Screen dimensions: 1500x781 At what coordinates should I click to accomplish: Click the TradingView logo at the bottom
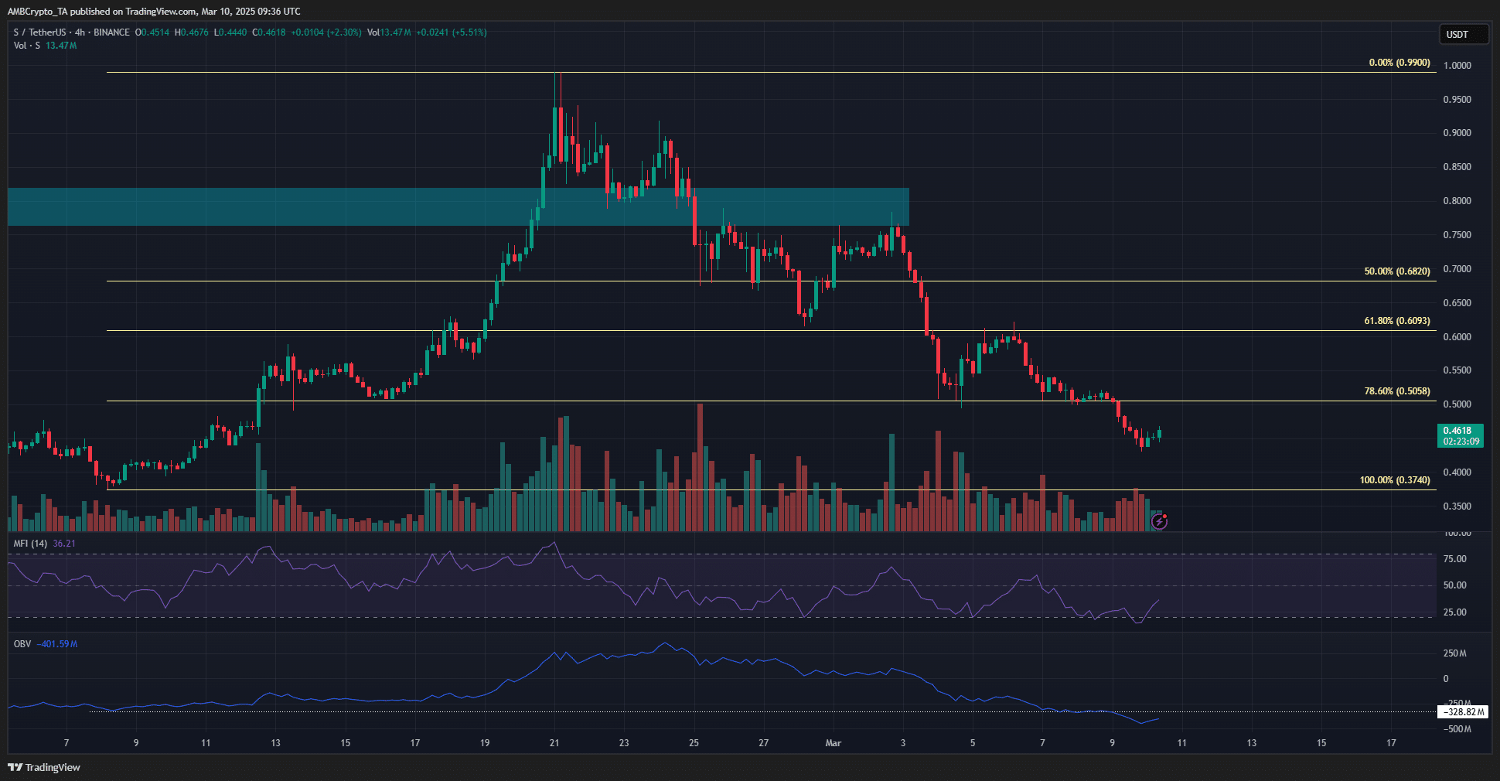(x=44, y=767)
